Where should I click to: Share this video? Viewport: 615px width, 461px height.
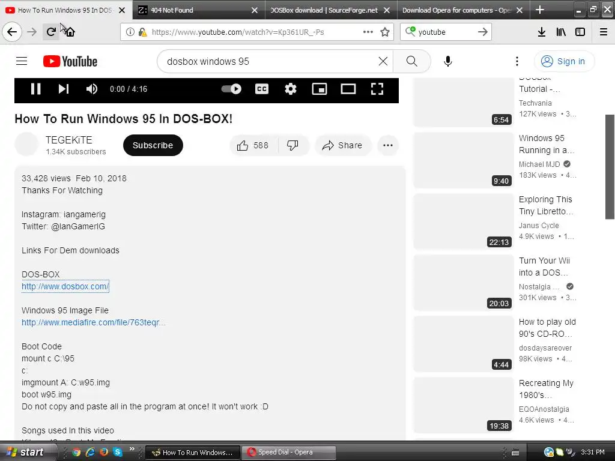342,145
